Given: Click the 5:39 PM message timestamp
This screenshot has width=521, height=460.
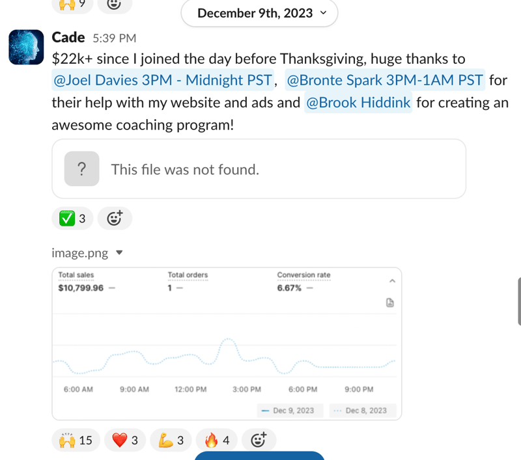Looking at the screenshot, I should tap(115, 38).
